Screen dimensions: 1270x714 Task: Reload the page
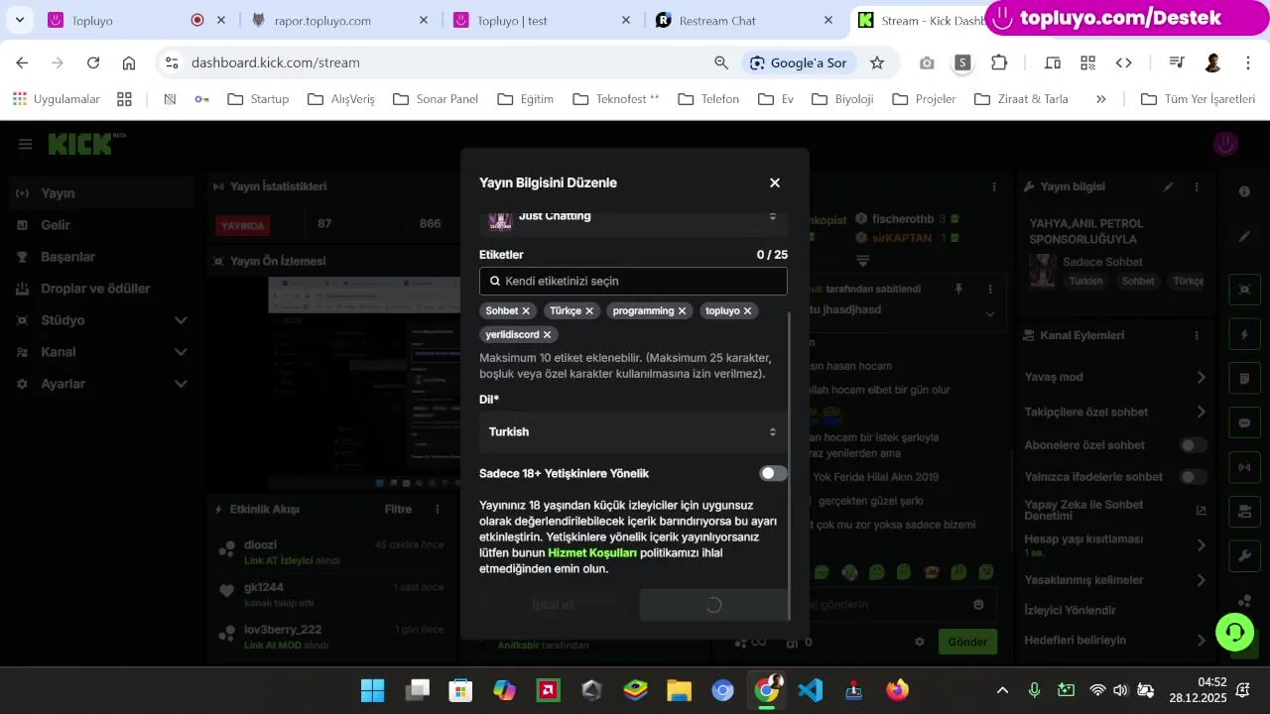pyautogui.click(x=93, y=62)
